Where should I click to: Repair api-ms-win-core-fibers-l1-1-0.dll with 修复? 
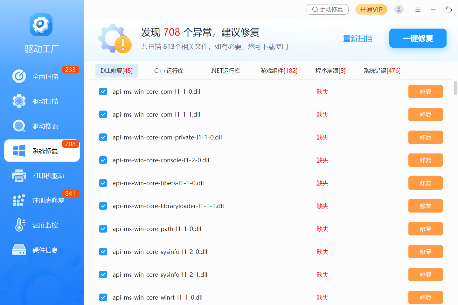point(426,183)
